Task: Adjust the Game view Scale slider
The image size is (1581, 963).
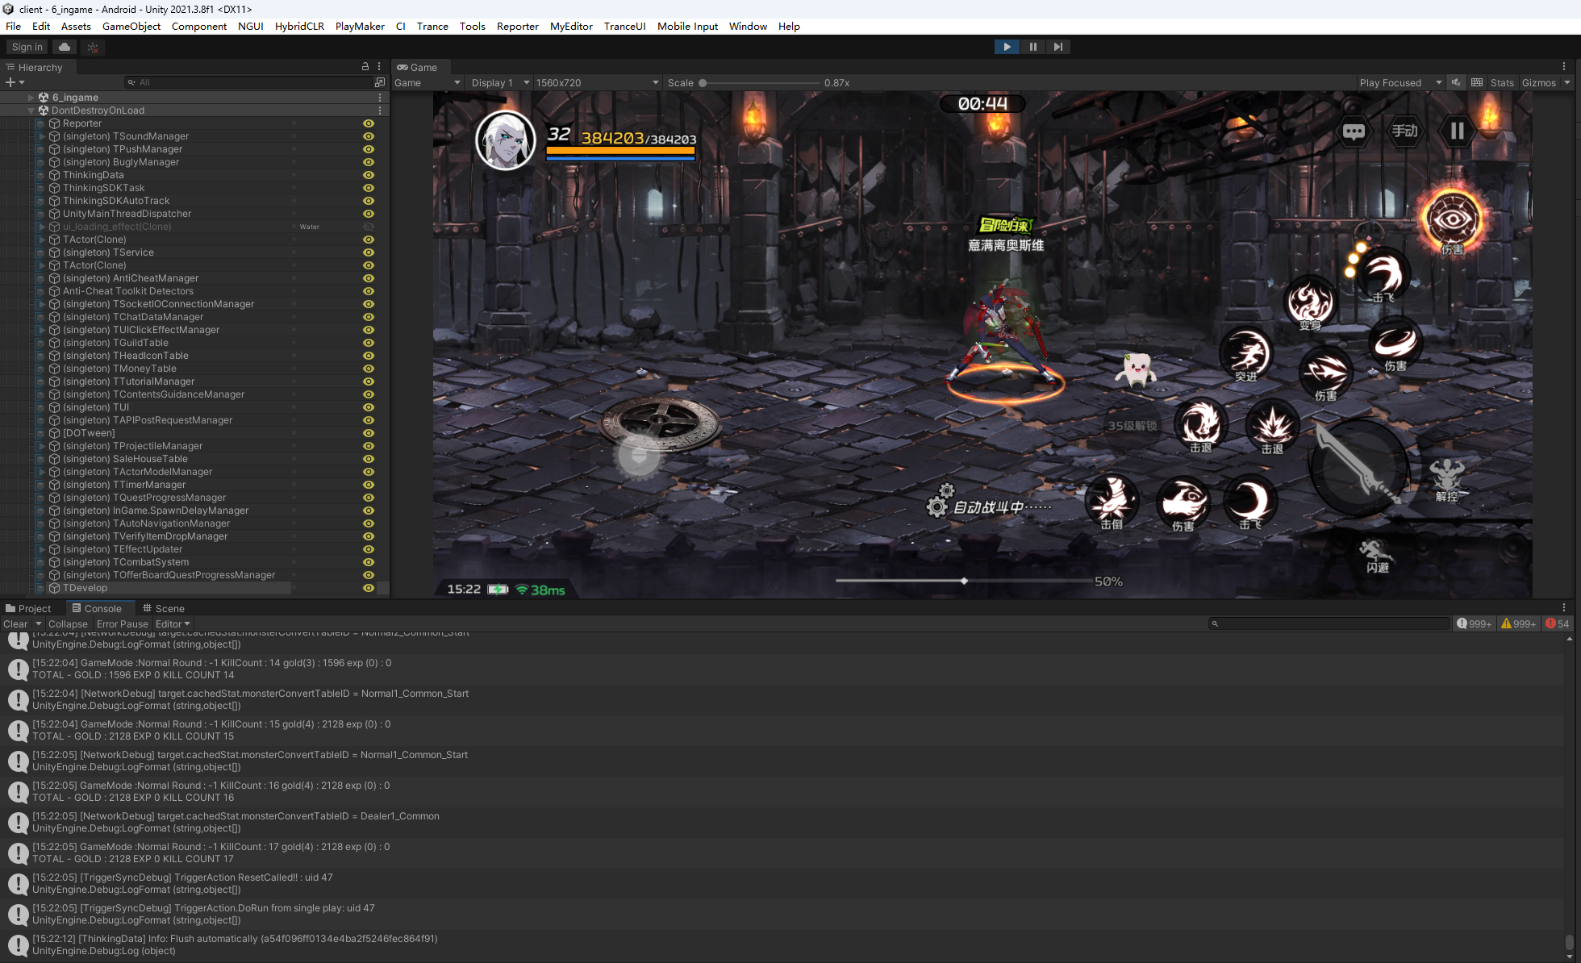Action: [703, 82]
